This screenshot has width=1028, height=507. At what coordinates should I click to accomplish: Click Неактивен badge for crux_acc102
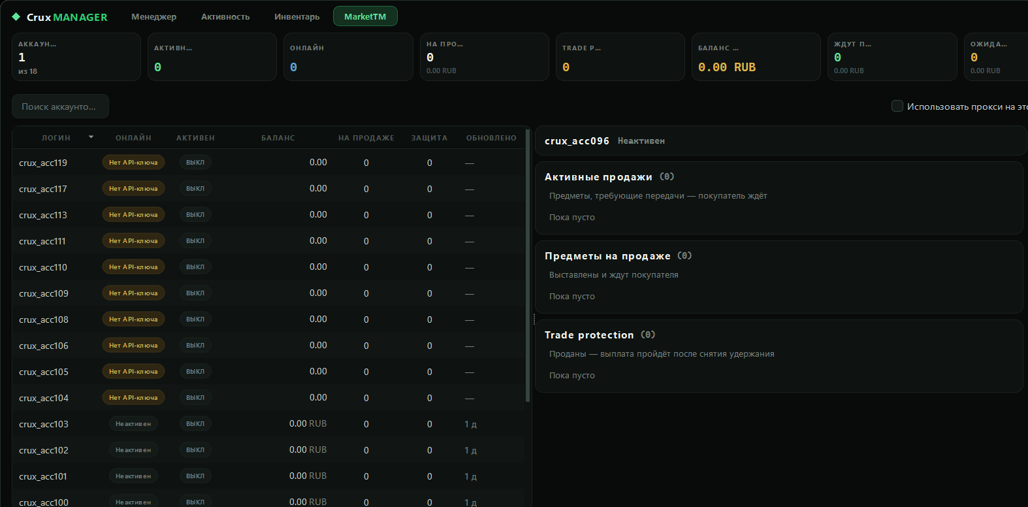coord(133,450)
